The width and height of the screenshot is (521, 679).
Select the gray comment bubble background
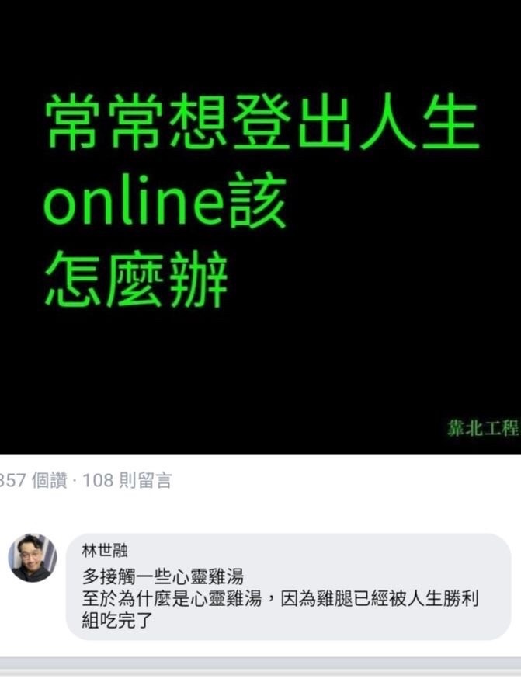click(288, 587)
